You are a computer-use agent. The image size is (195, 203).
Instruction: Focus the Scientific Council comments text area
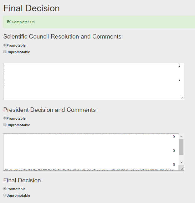[x=94, y=81]
